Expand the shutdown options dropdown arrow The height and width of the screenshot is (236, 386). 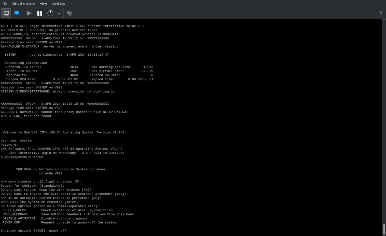pyautogui.click(x=59, y=13)
